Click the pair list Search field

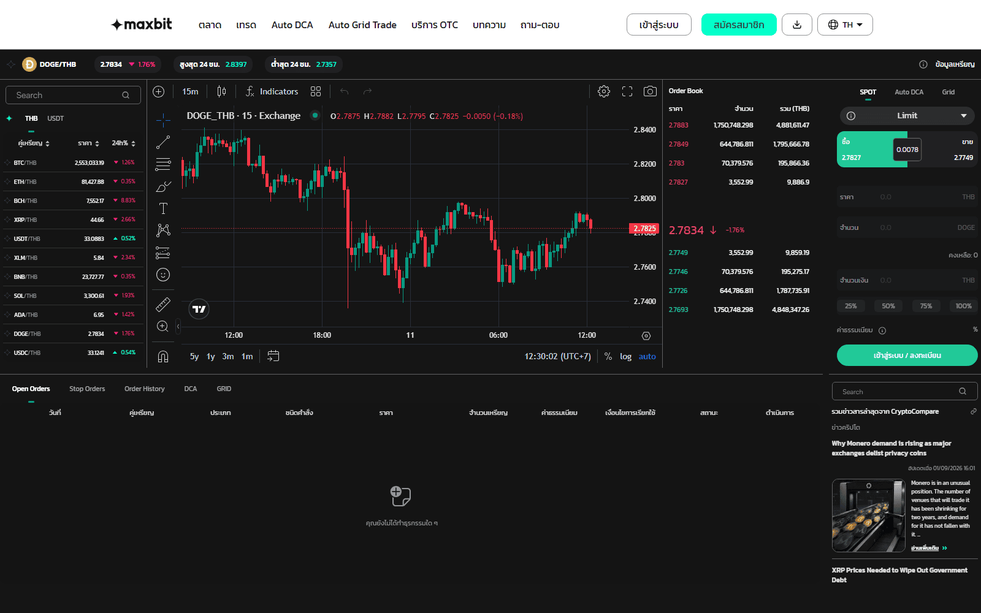pyautogui.click(x=73, y=95)
